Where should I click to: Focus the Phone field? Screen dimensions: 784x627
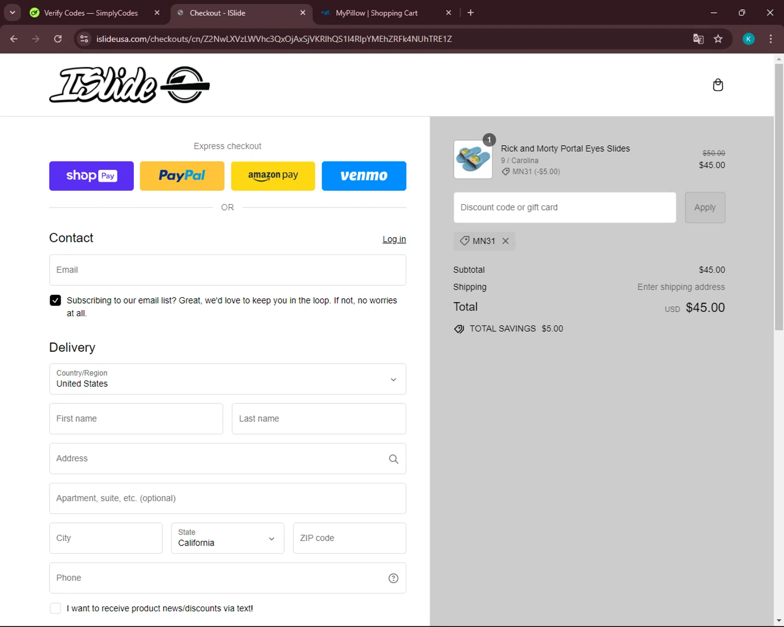227,578
